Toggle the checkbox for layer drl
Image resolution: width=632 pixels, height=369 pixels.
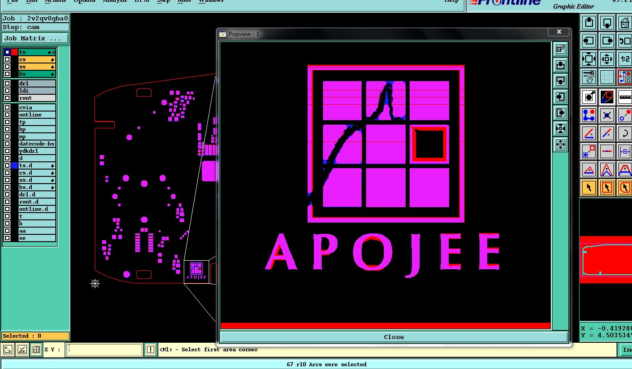[7, 83]
